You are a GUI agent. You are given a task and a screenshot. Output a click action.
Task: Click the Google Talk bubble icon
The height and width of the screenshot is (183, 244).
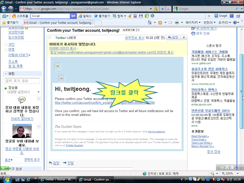point(22,100)
